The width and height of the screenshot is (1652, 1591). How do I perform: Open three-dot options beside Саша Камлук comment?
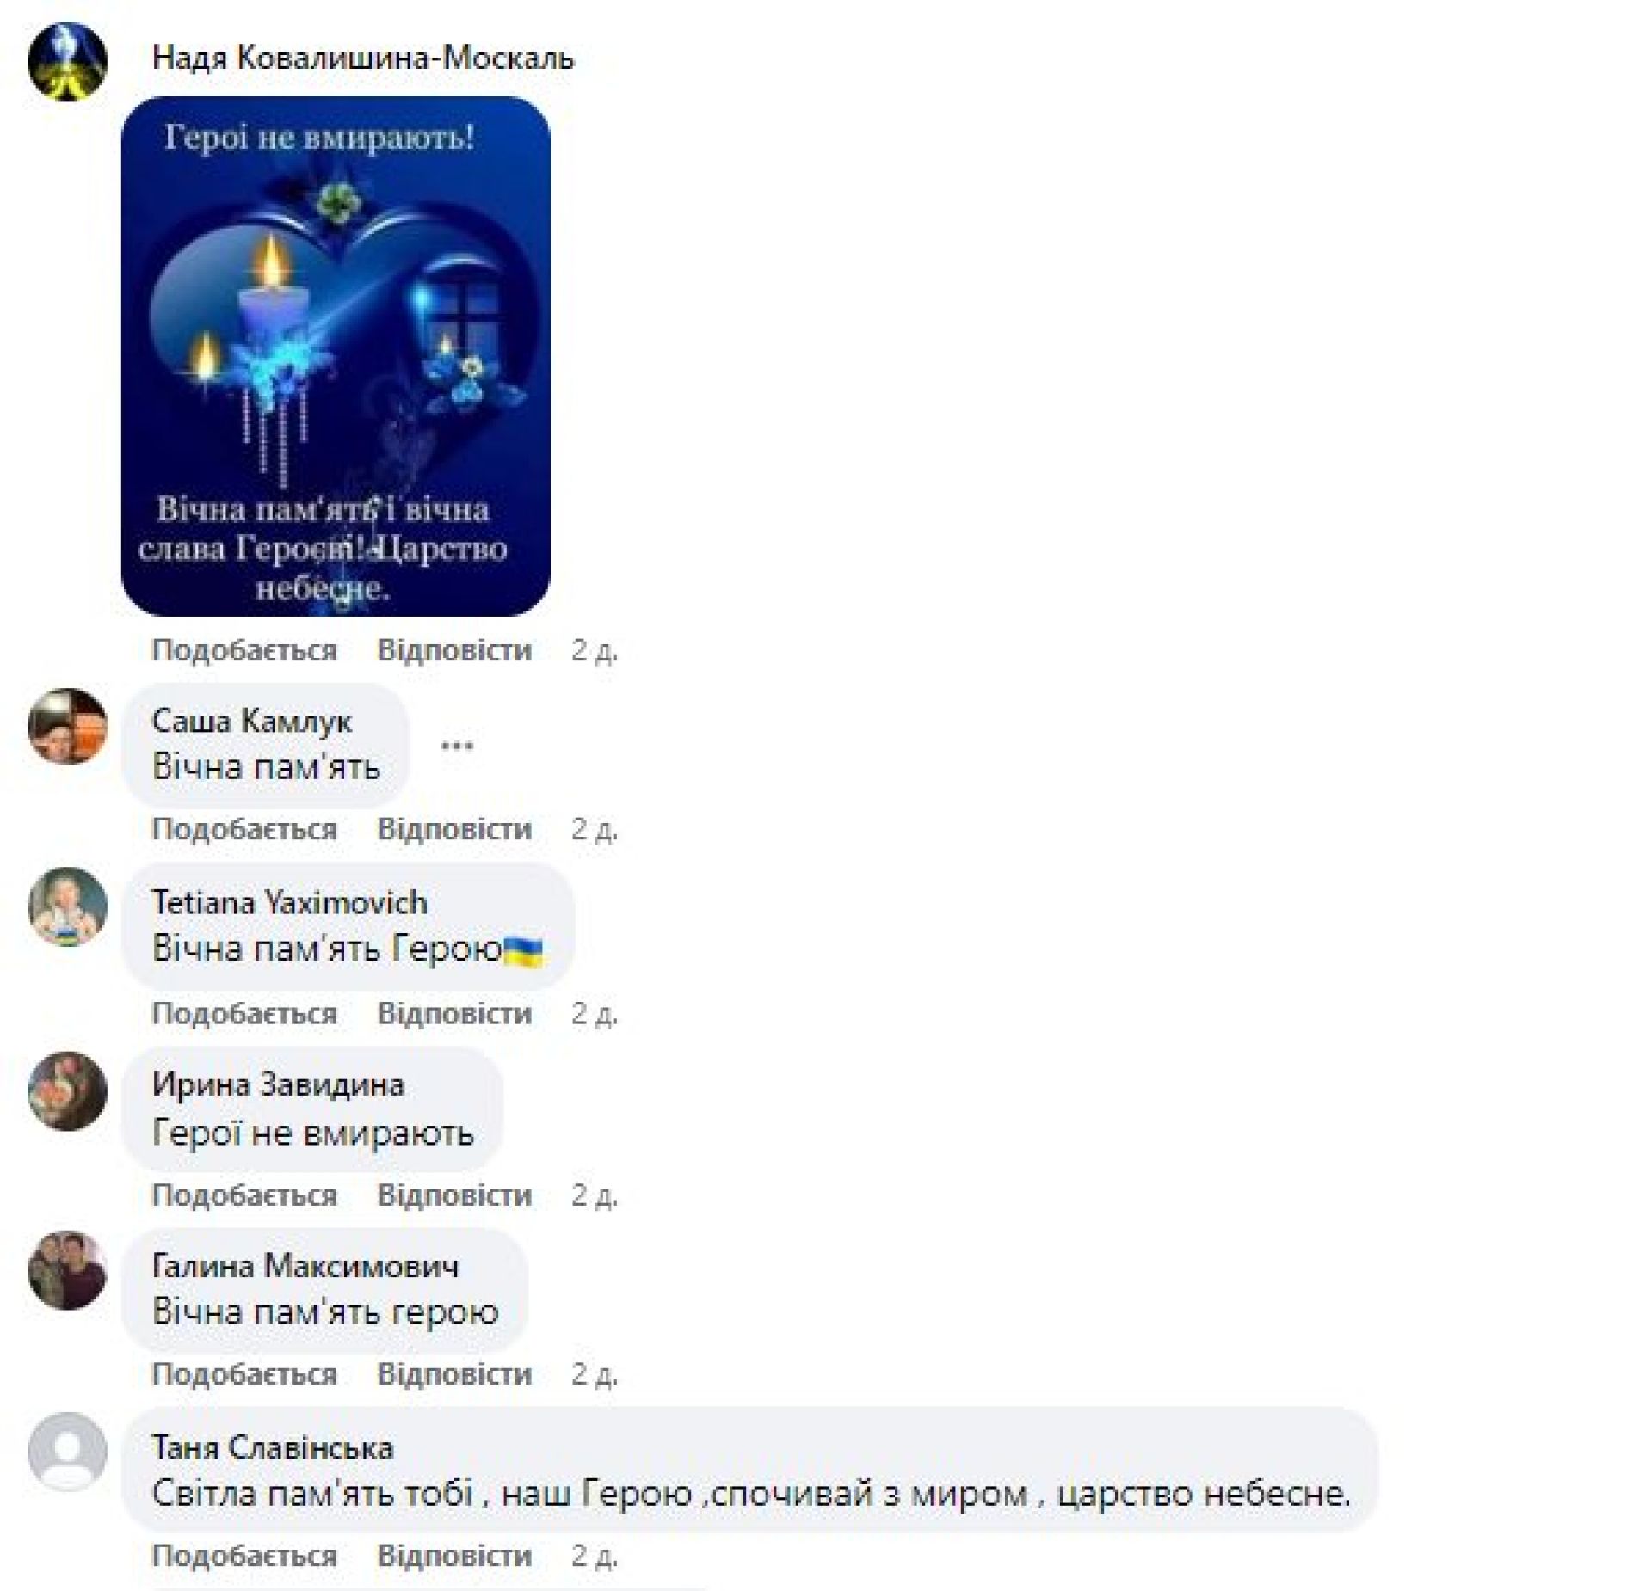pyautogui.click(x=457, y=746)
